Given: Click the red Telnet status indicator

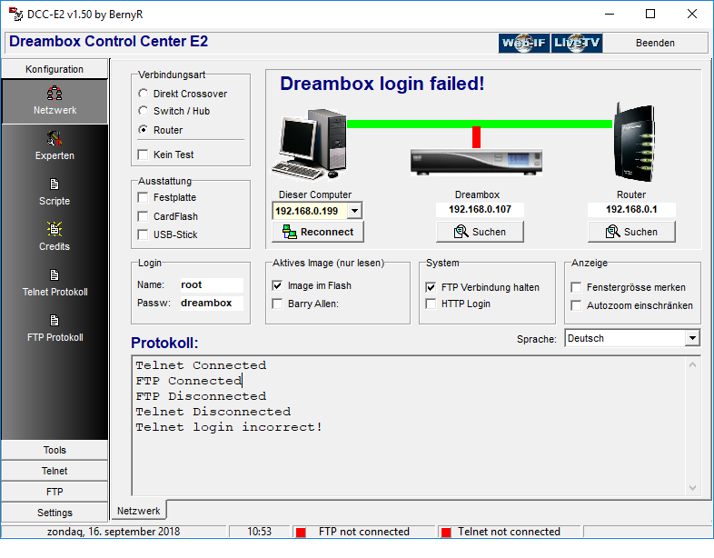Looking at the screenshot, I should pos(446,532).
